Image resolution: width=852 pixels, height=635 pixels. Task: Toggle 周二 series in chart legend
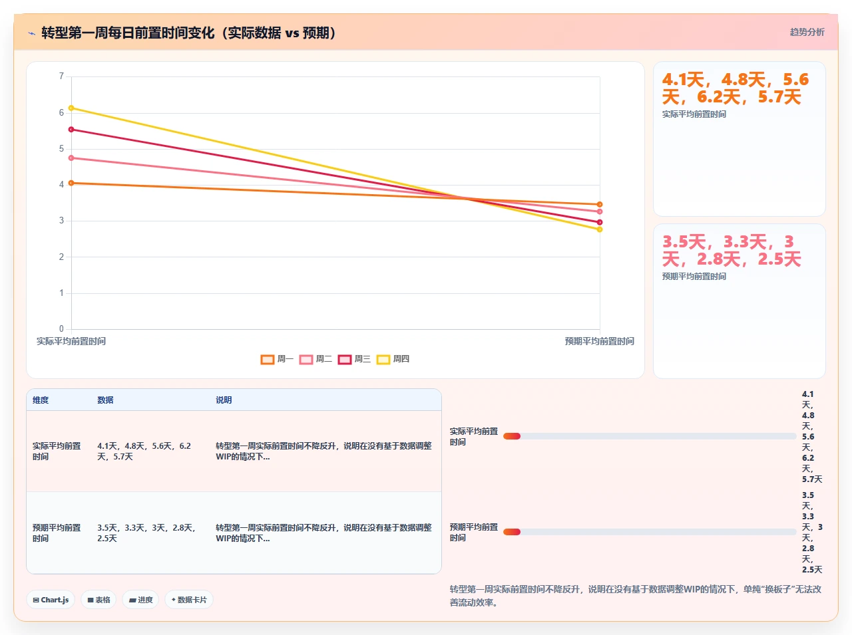coord(316,359)
